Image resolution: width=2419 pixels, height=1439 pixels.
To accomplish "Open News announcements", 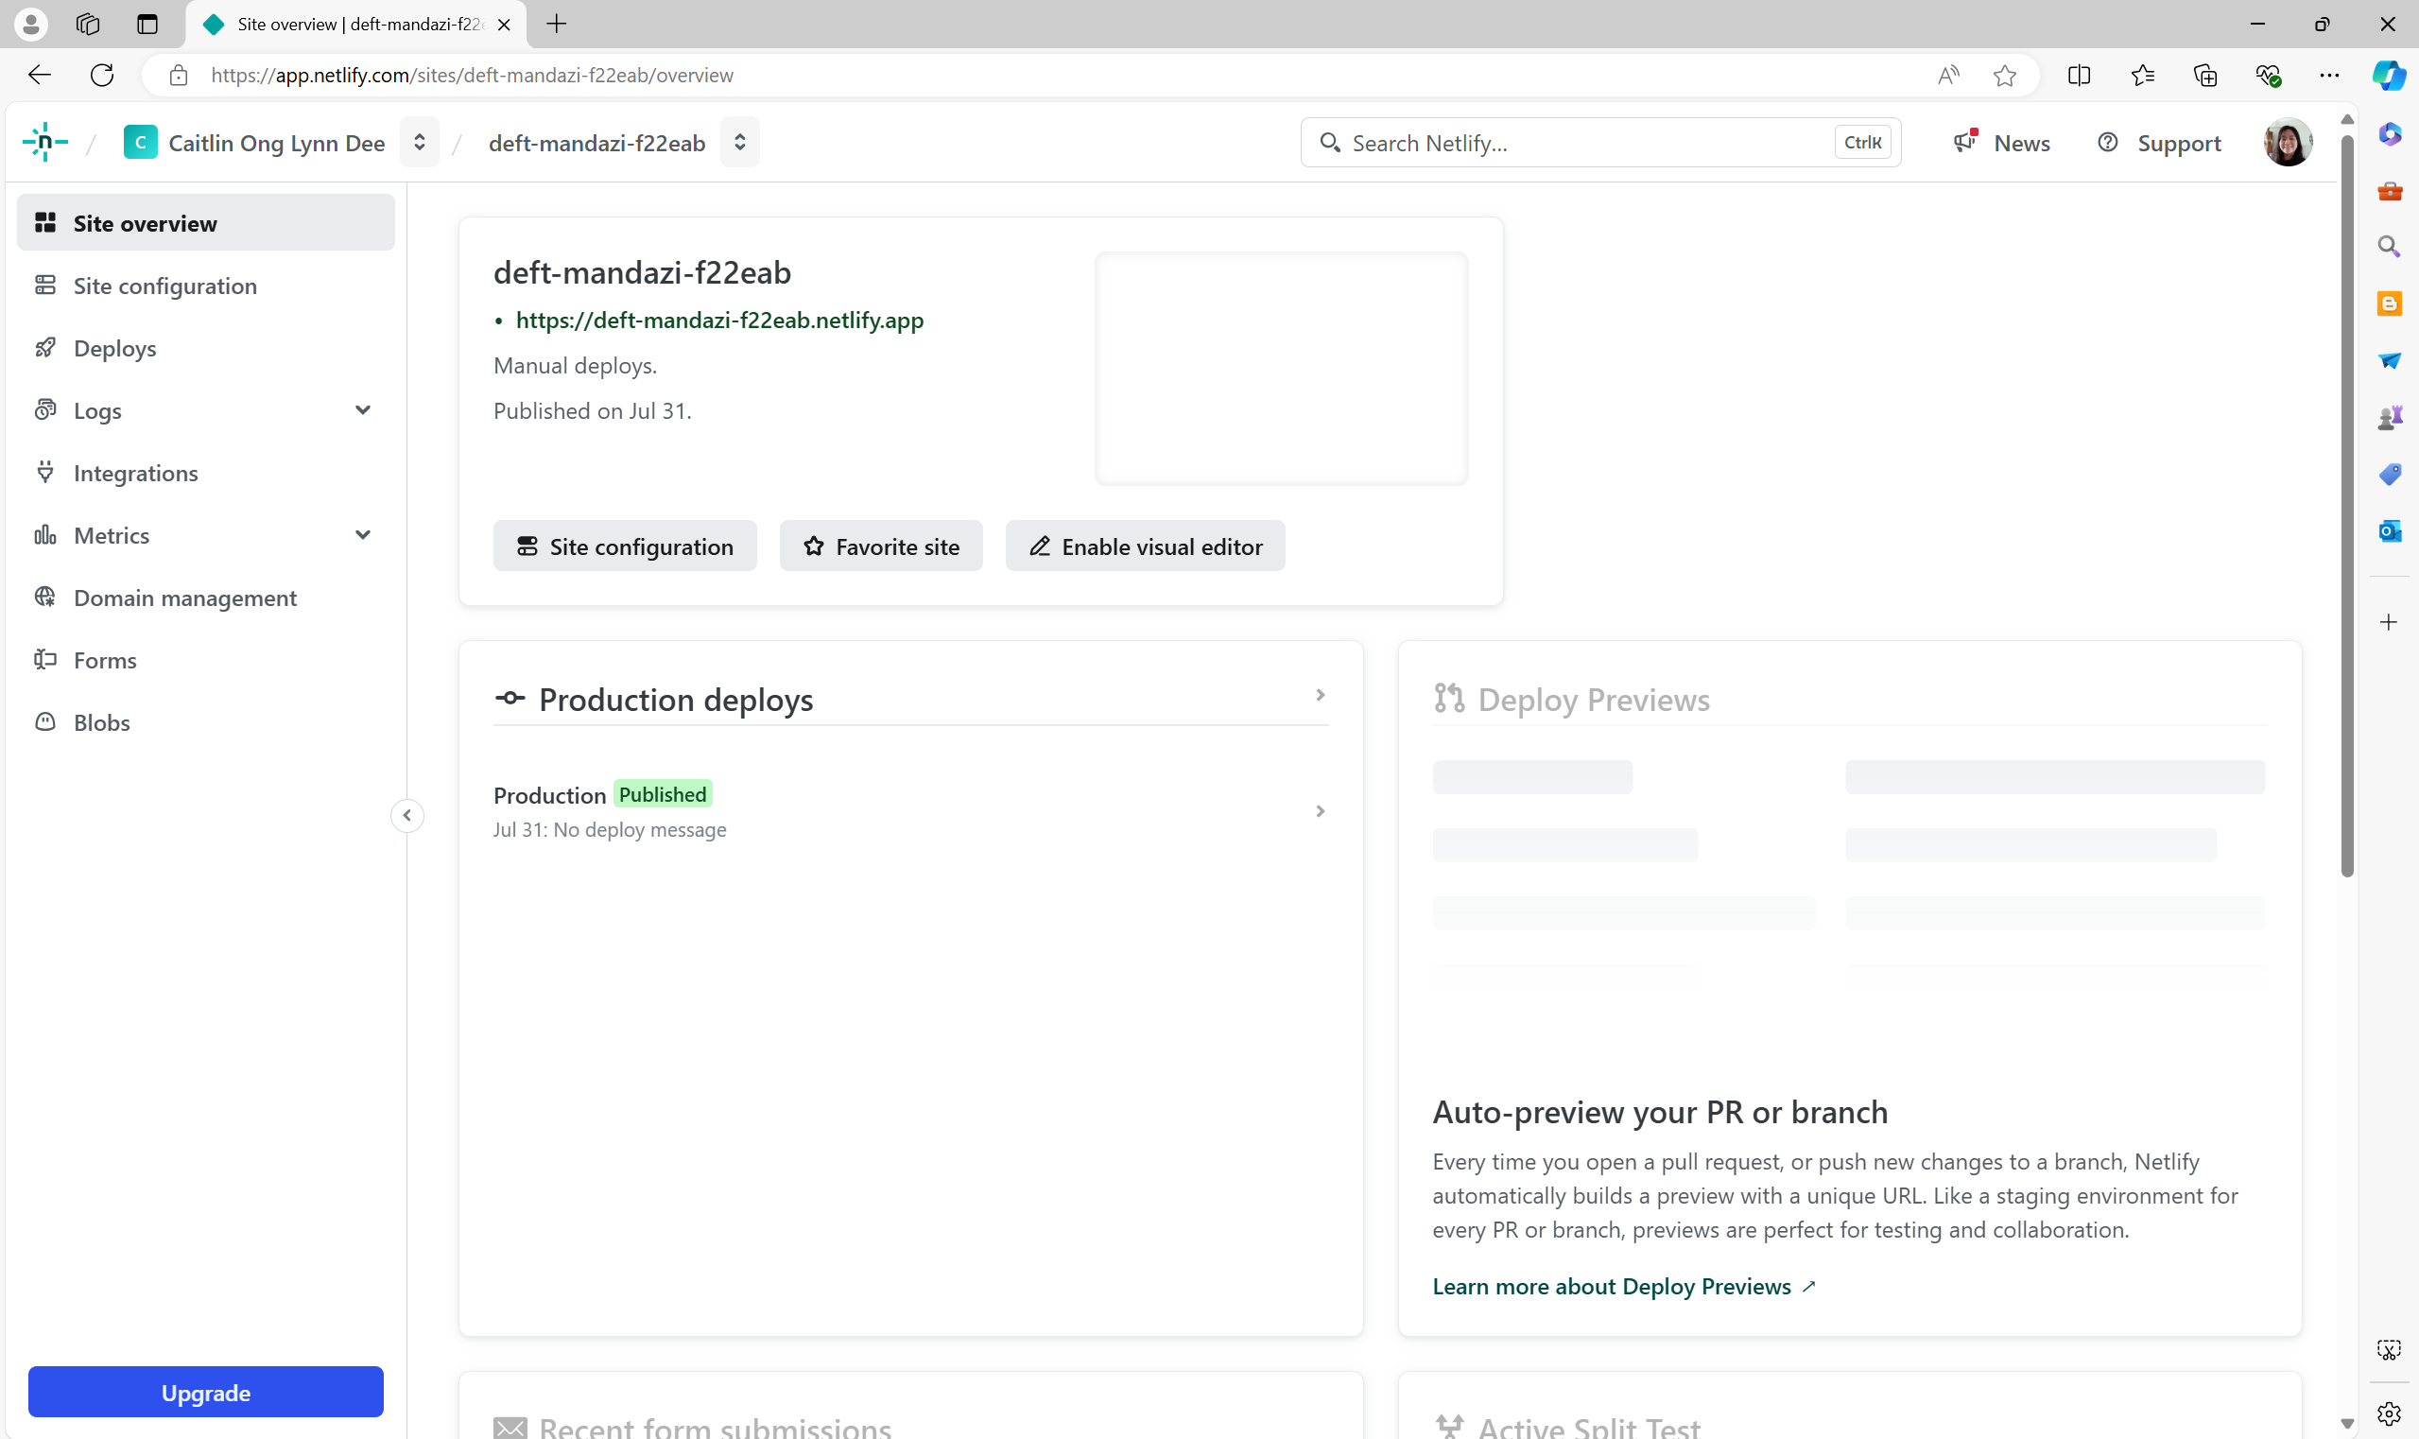I will tap(2001, 143).
